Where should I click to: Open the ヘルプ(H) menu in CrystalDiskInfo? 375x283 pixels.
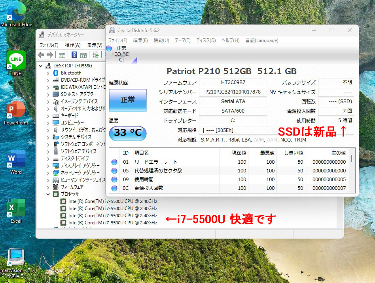tap(231, 40)
